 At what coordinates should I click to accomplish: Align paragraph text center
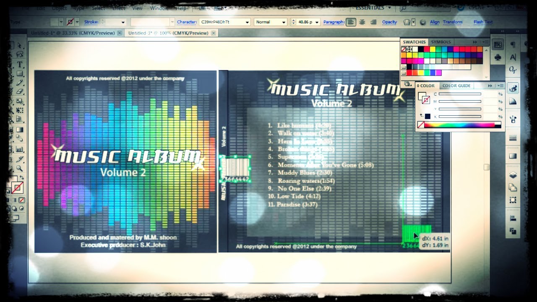pos(362,22)
